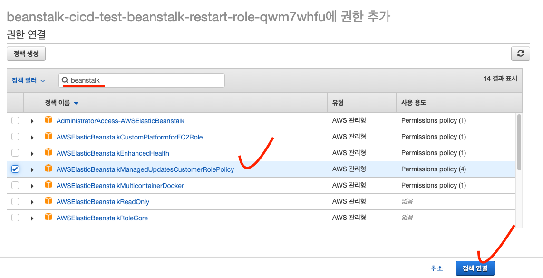The width and height of the screenshot is (543, 278).
Task: Open the AWSElasticBeanstalkManagedUpdatesCustomerRolePolicy policy link
Action: coord(145,169)
